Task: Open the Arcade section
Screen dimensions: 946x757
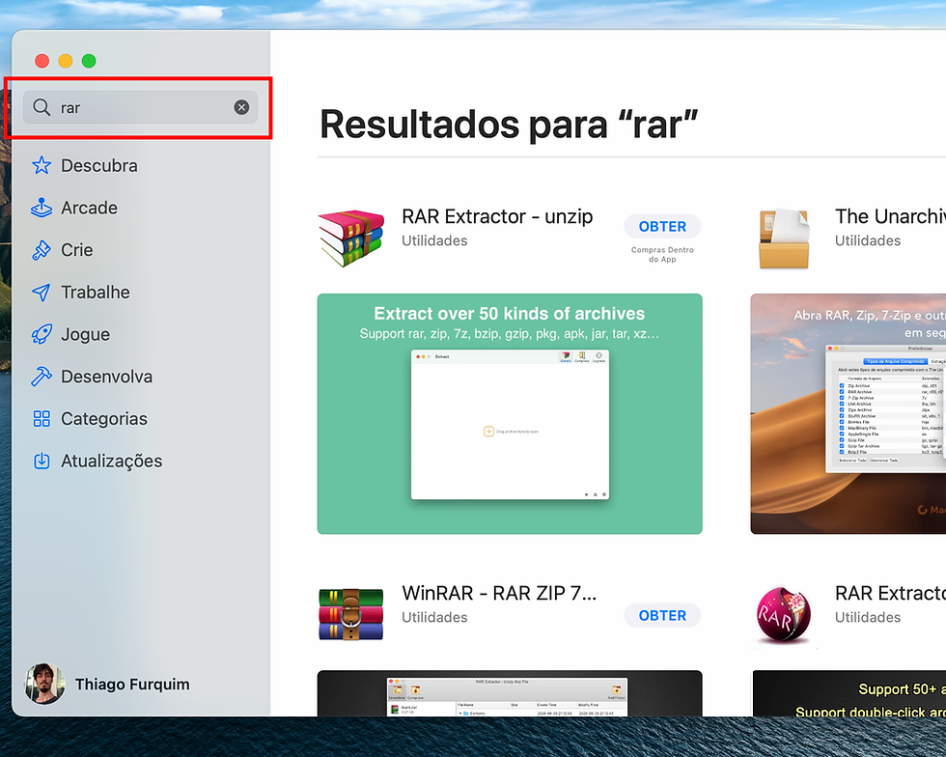Action: click(89, 208)
